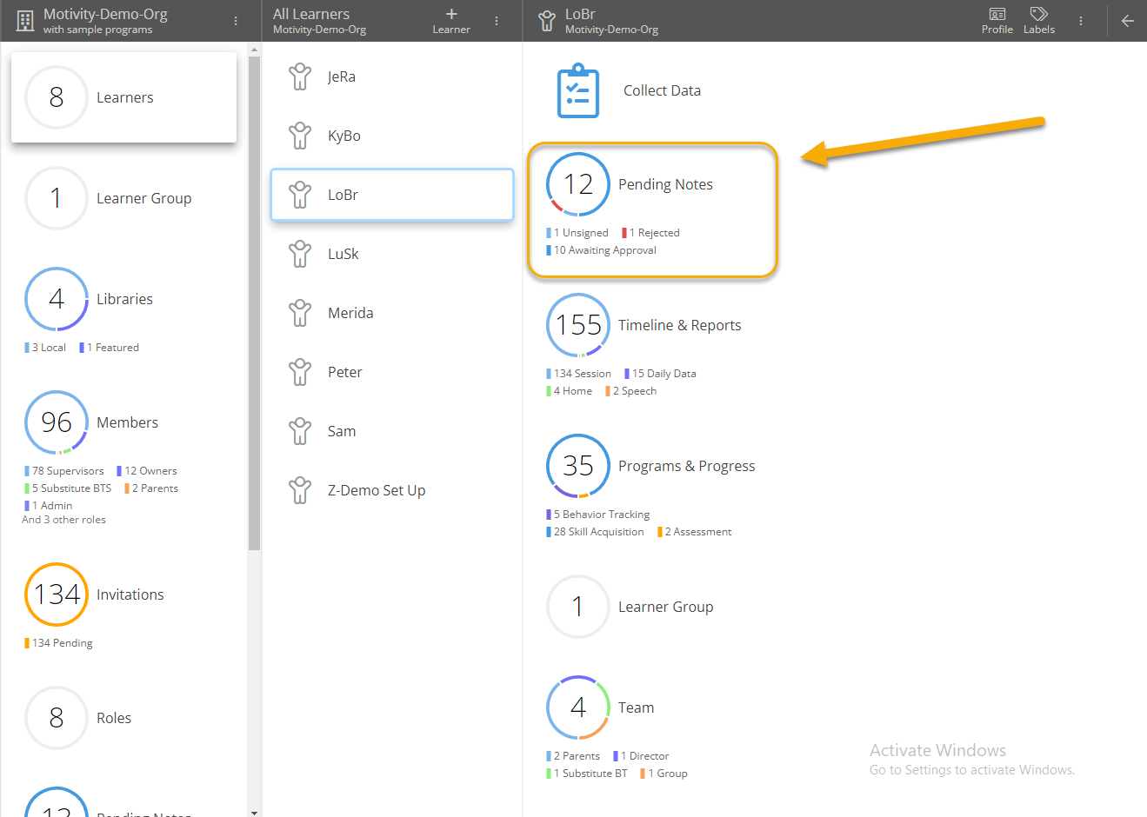Viewport: 1147px width, 817px height.
Task: Open the Invitations section
Action: point(130,594)
